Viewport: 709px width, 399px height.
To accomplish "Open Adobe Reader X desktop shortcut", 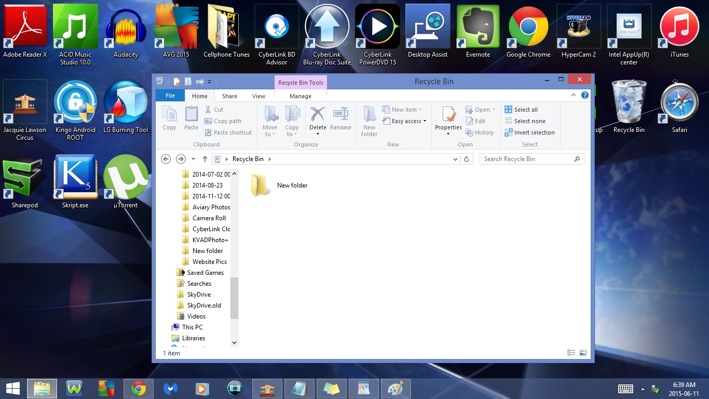I will tap(25, 31).
